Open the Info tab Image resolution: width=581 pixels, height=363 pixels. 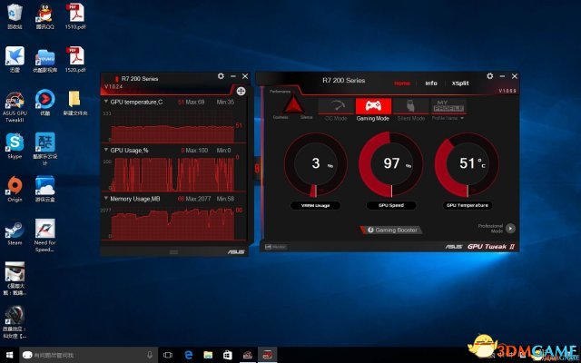click(x=431, y=83)
